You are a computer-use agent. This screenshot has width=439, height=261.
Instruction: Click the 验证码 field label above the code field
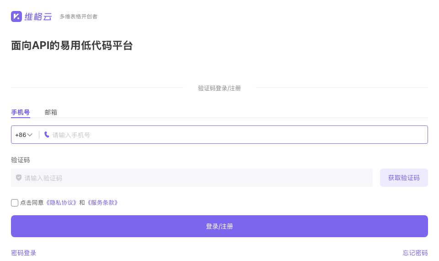point(21,160)
